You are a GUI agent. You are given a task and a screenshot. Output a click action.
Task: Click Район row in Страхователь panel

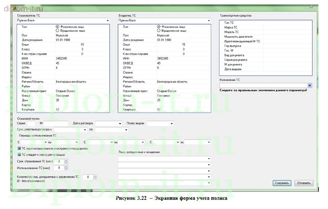63,86
